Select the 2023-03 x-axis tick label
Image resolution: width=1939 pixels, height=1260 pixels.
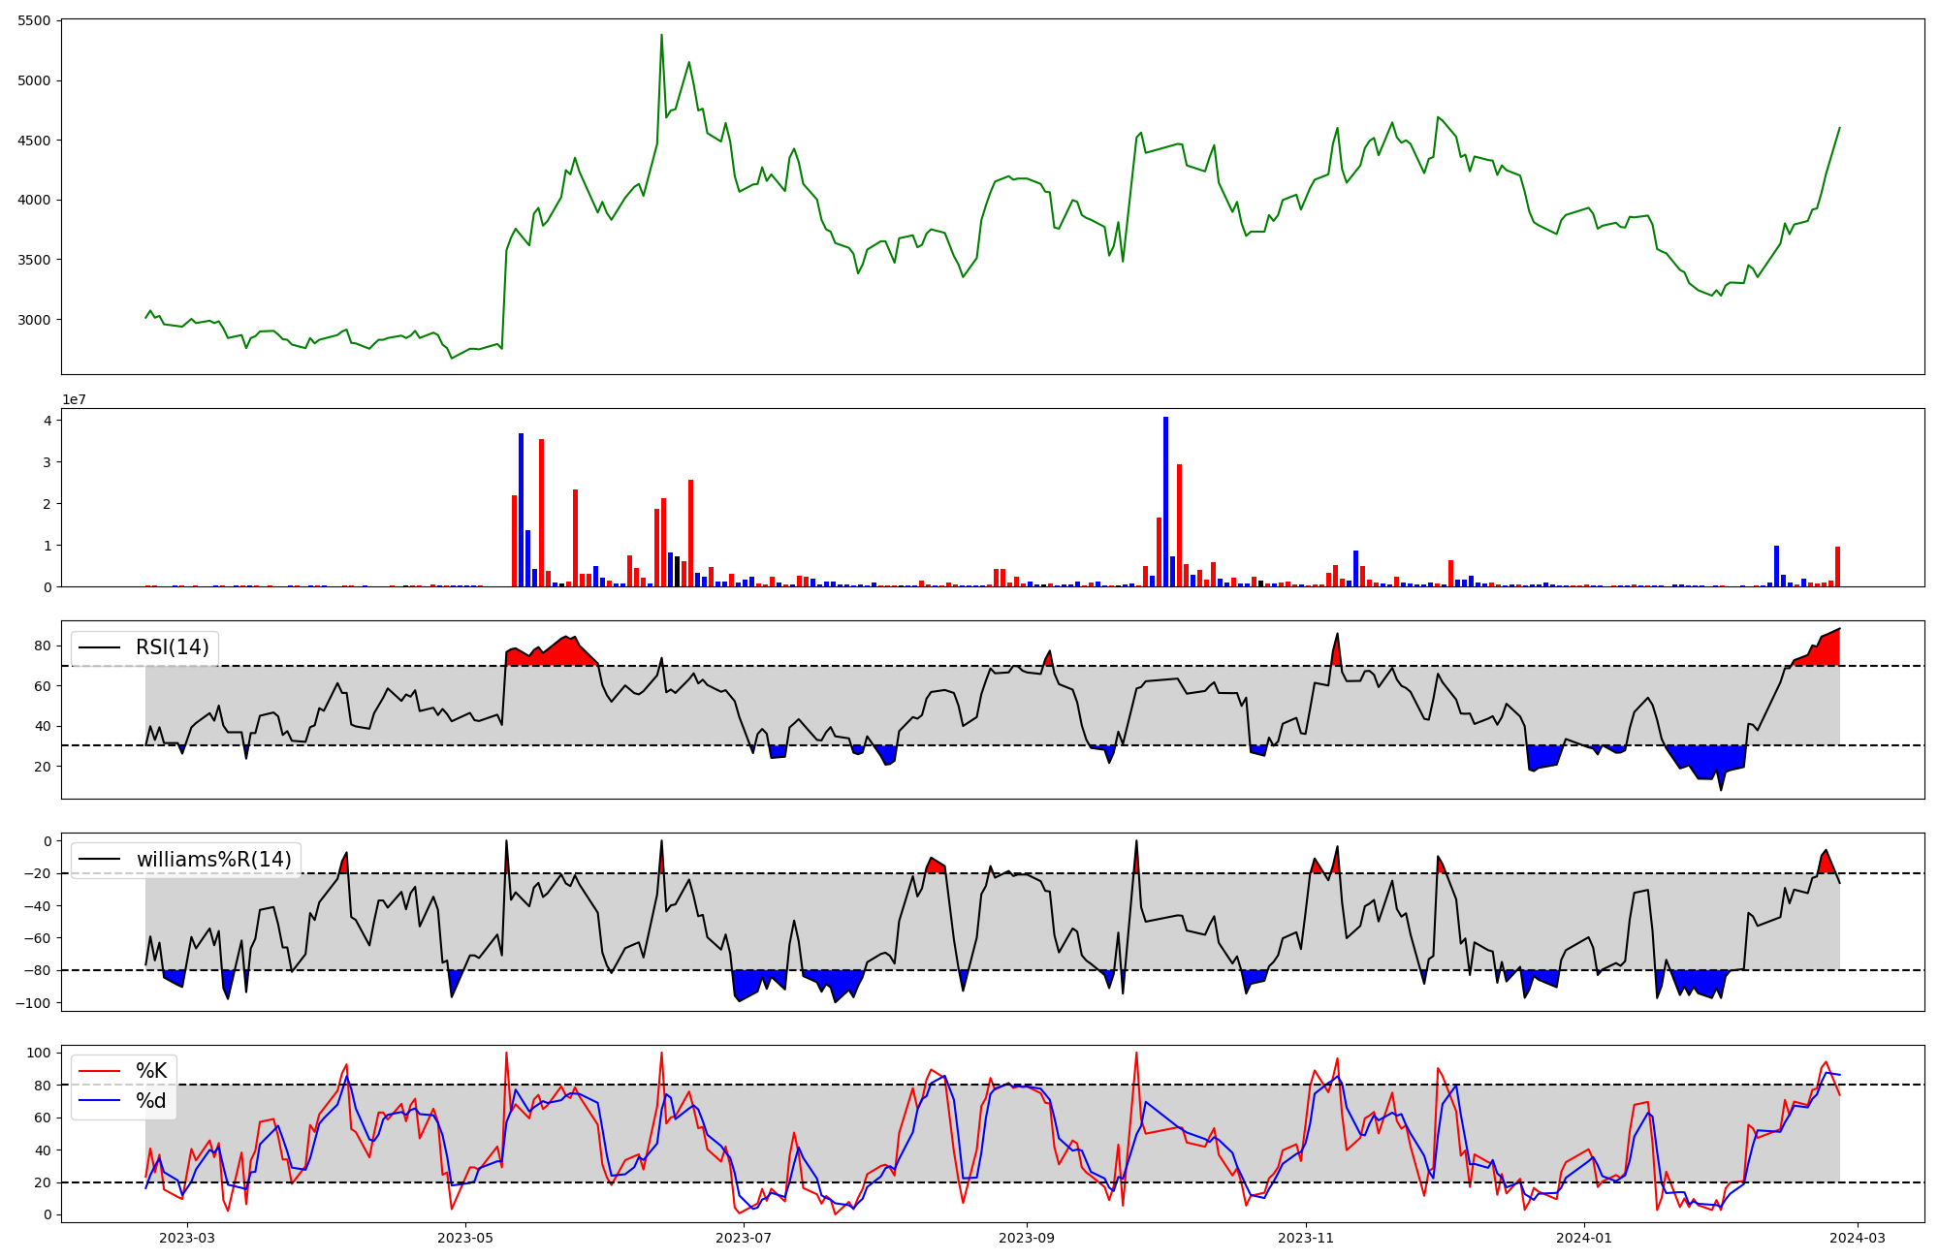[x=187, y=1238]
